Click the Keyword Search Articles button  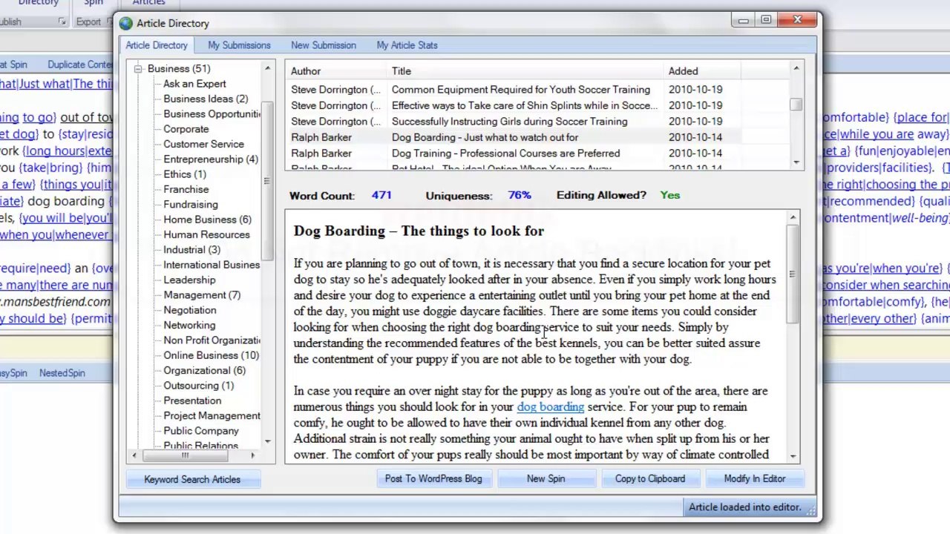[x=192, y=479]
